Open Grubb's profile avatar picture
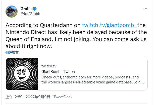The height and width of the screenshot is (105, 155). (12, 11)
